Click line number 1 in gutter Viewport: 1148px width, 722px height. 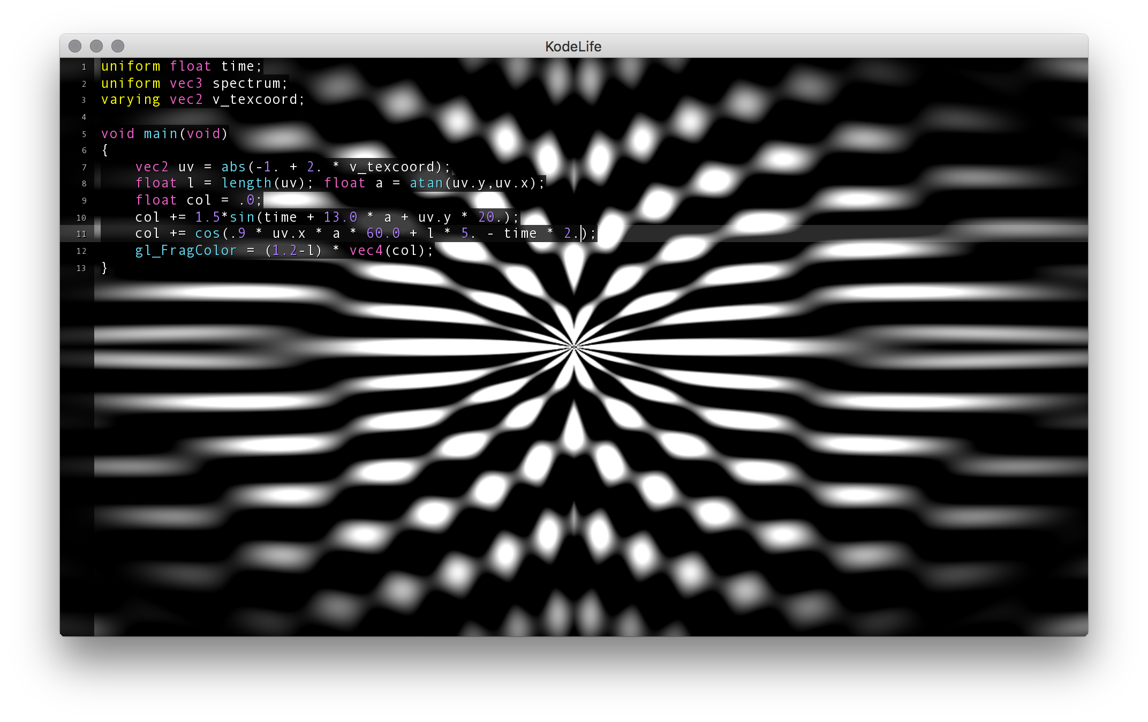click(x=84, y=67)
